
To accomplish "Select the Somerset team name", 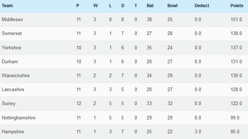I will (x=12, y=34).
